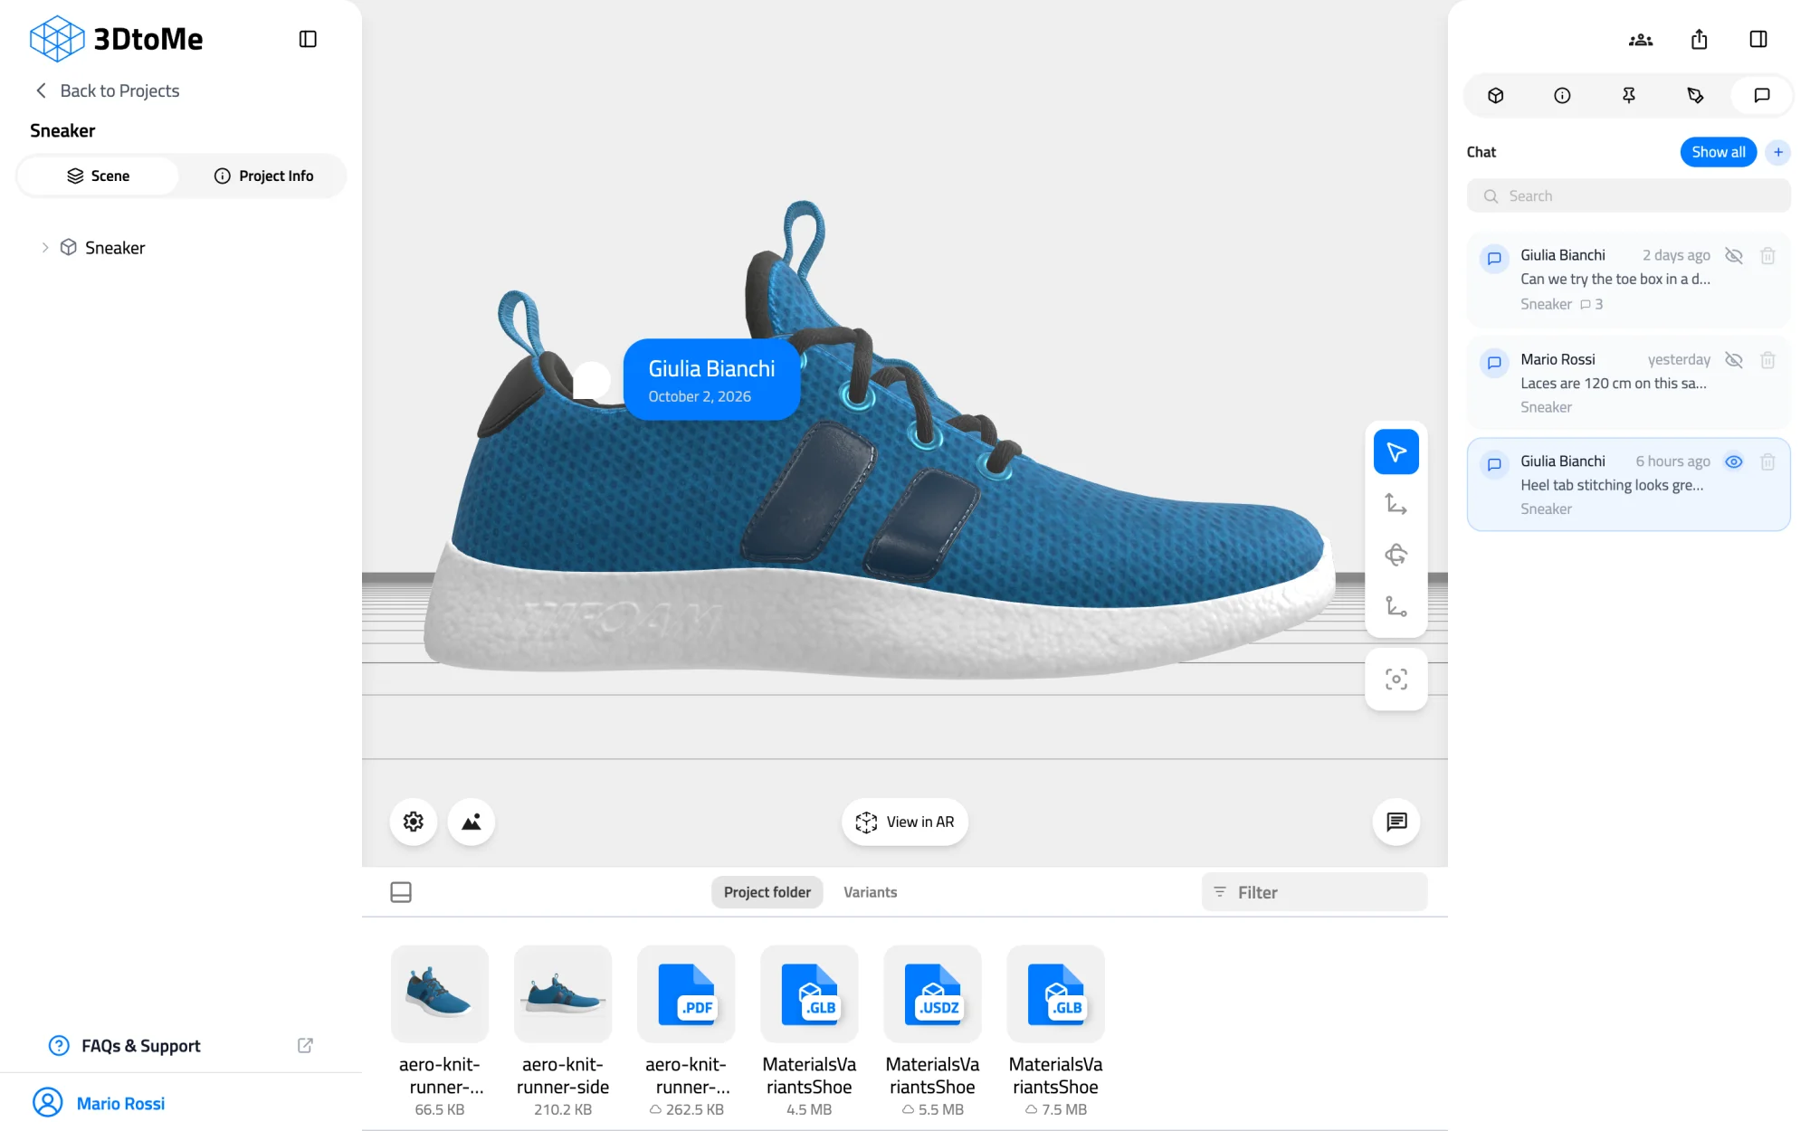Open Mario Rossi user profile
Viewport: 1810px width, 1131px height.
(100, 1103)
